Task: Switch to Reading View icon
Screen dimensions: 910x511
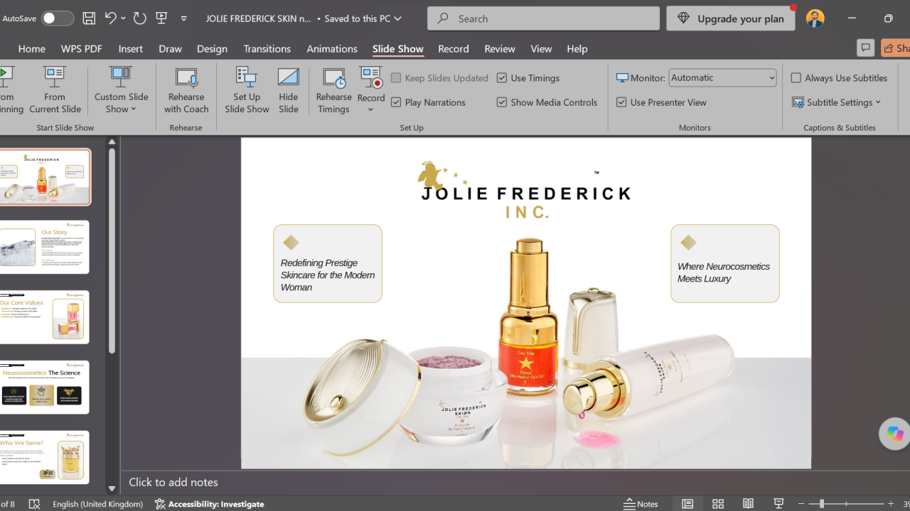Action: tap(748, 504)
